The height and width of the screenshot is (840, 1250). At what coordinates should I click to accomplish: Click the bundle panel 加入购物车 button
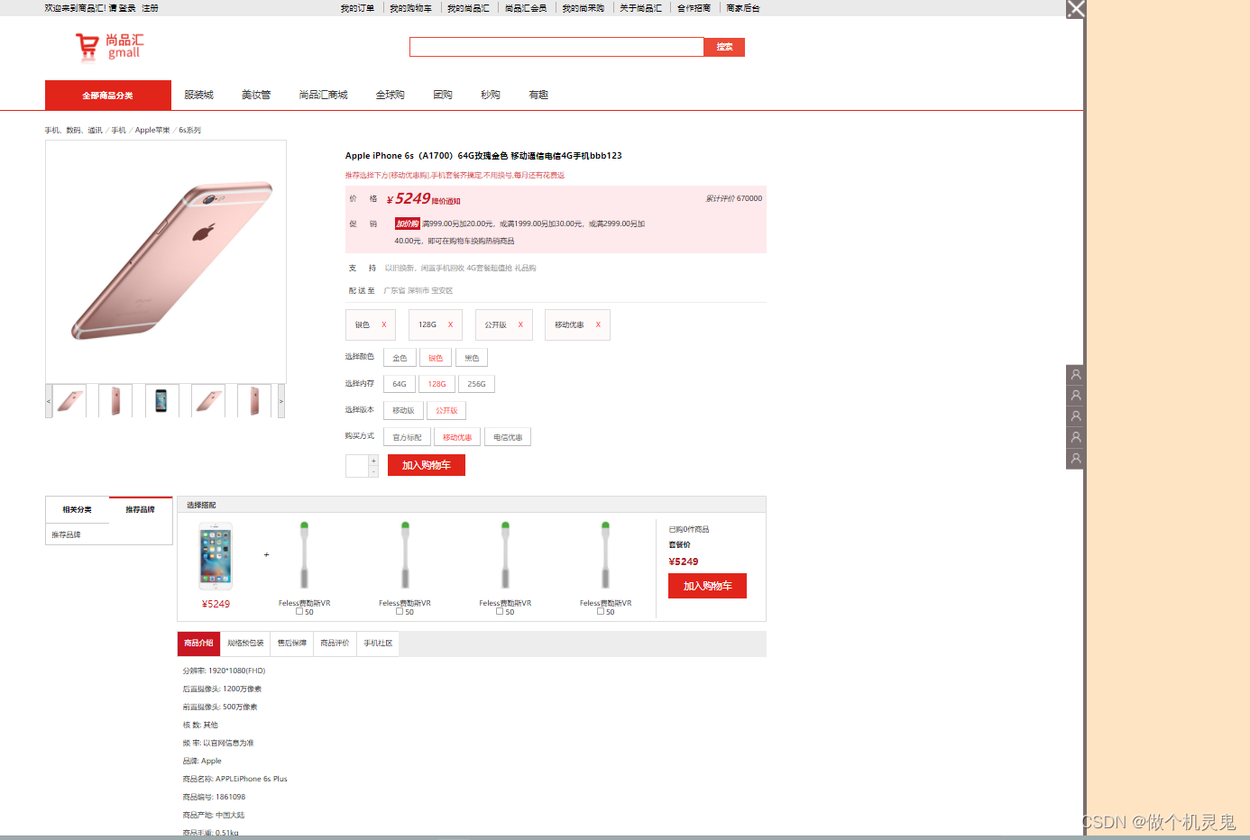(707, 586)
